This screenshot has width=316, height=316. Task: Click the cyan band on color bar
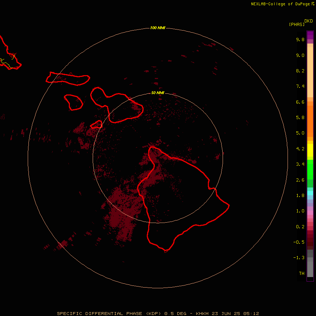310,193
